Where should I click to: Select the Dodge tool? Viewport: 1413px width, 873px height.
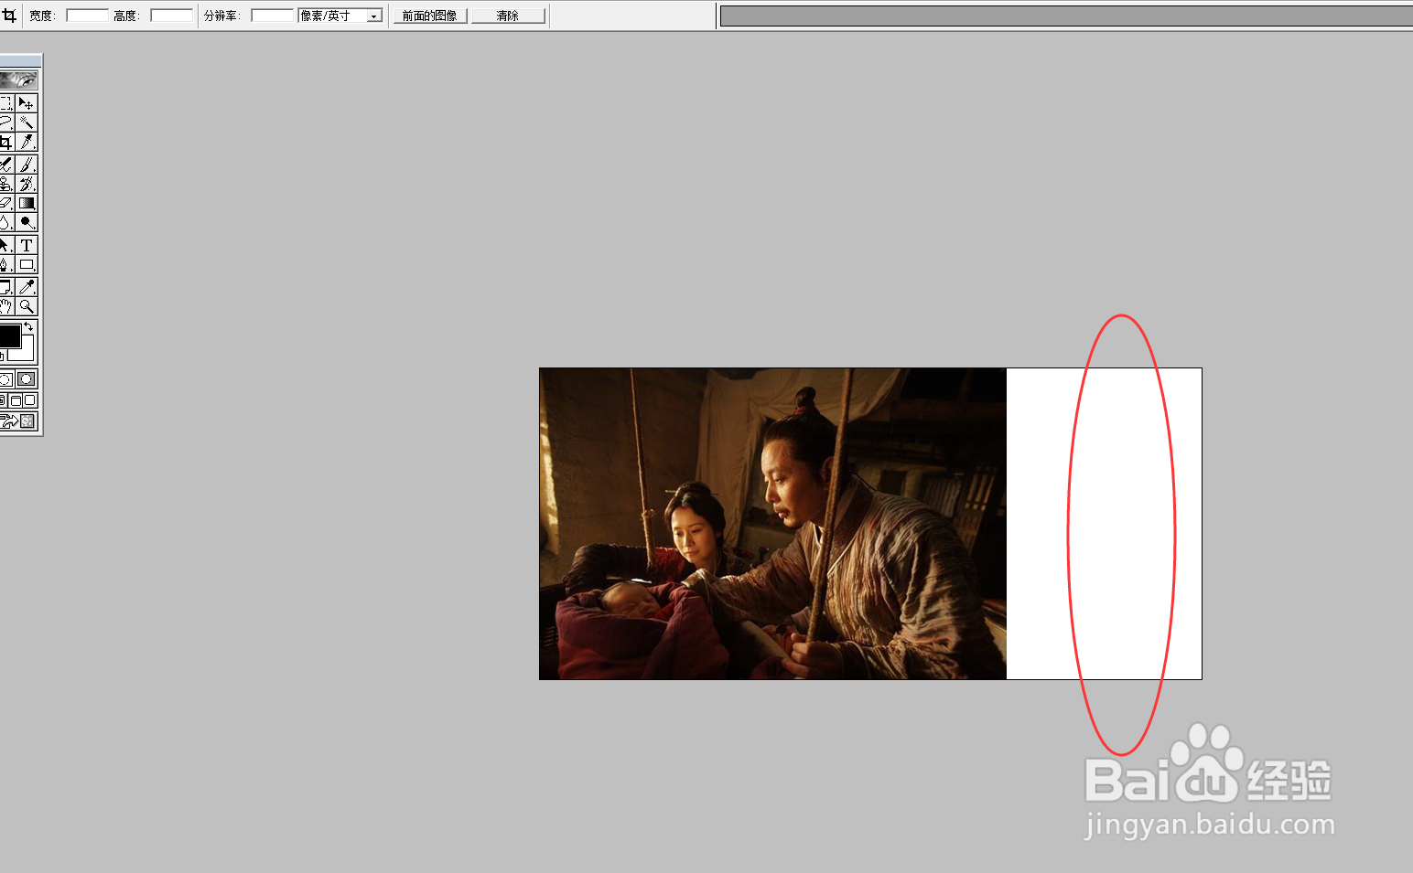pos(27,222)
